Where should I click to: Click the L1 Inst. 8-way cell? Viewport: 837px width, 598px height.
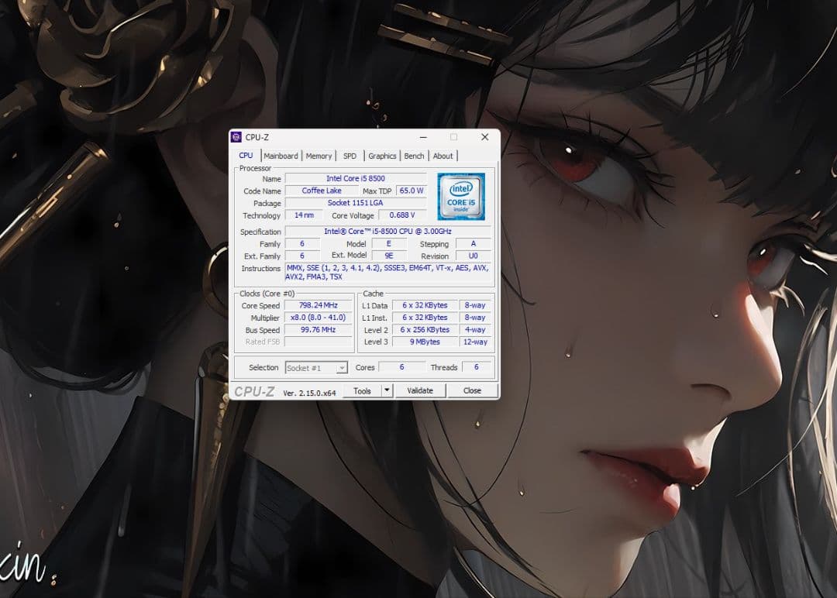pyautogui.click(x=474, y=318)
